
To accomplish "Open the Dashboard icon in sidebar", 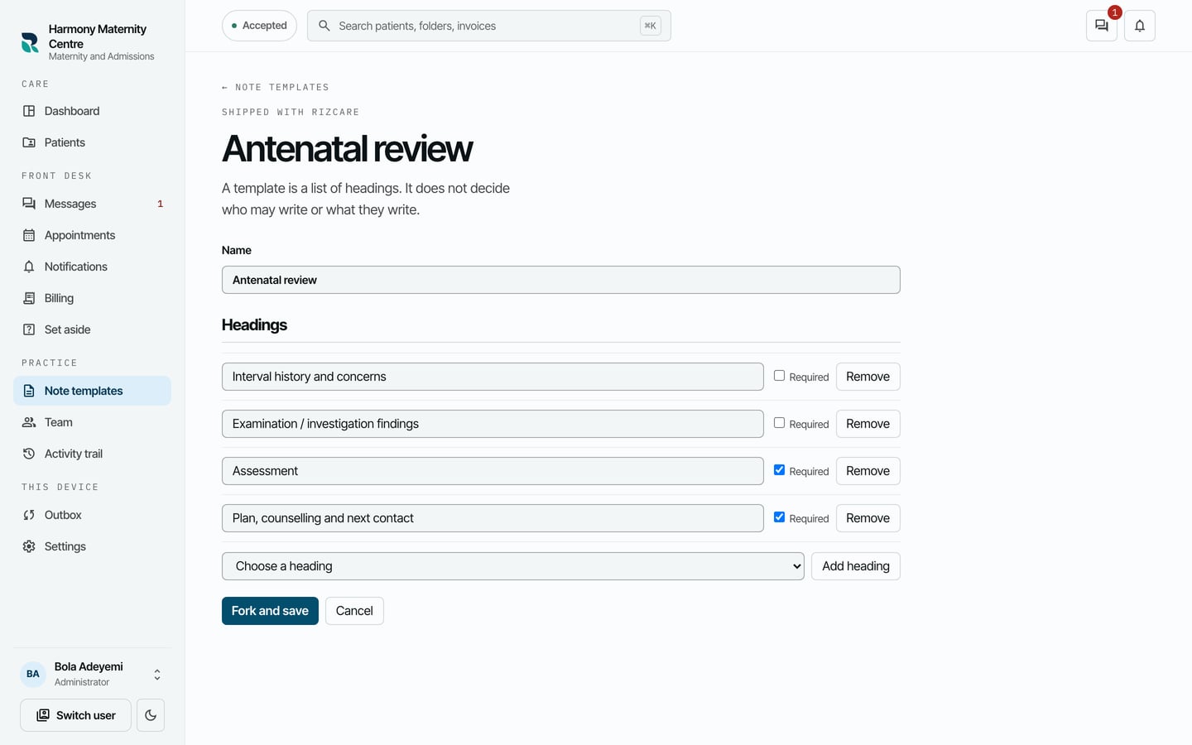I will pyautogui.click(x=29, y=111).
